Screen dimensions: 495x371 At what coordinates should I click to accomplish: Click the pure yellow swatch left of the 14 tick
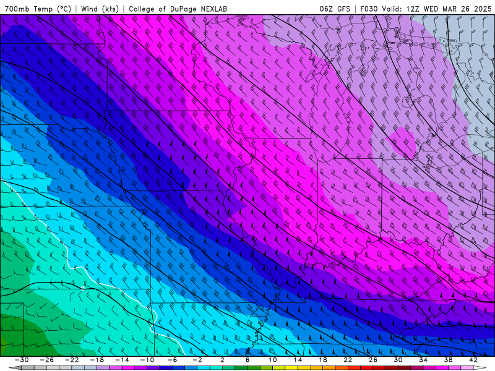[291, 368]
